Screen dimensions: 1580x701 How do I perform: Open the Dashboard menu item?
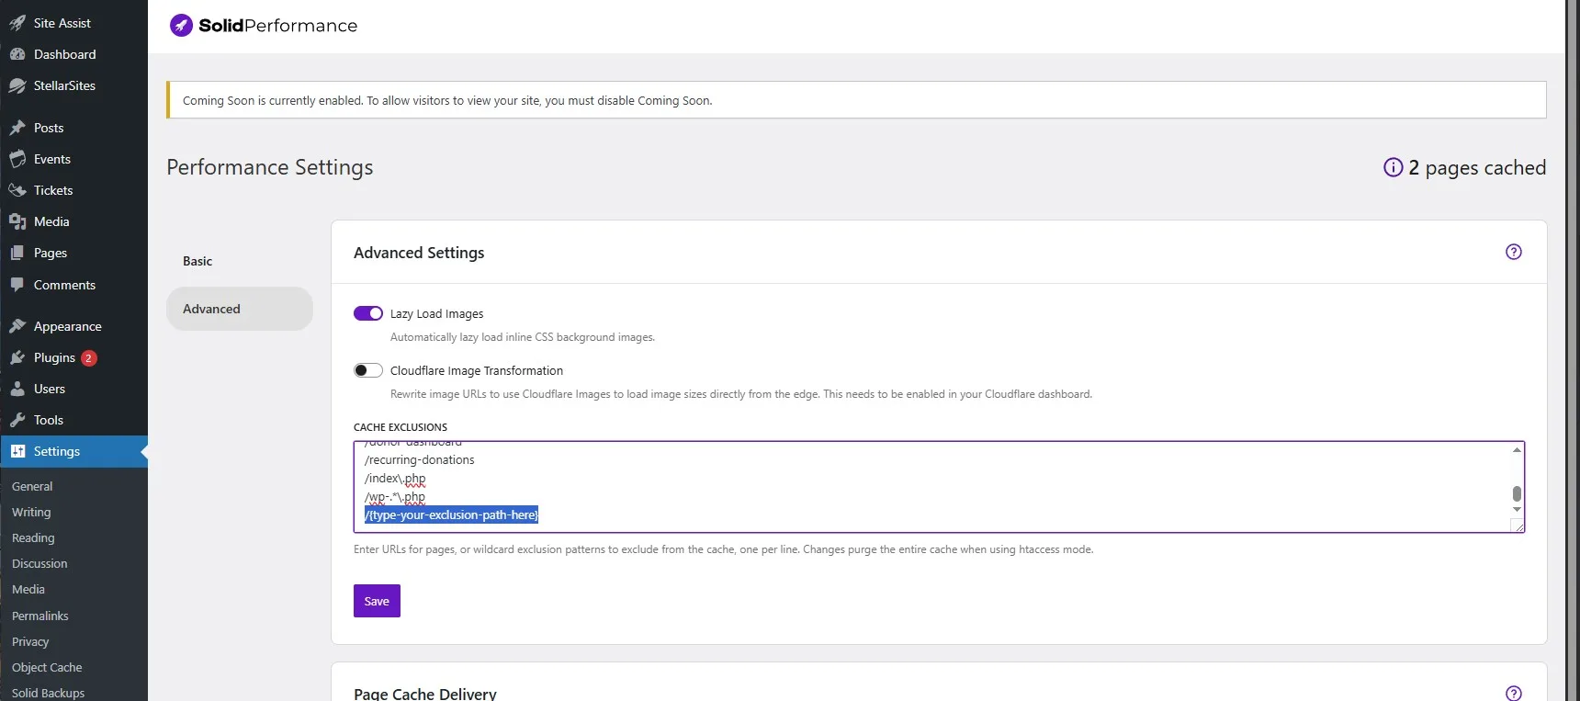click(x=73, y=54)
